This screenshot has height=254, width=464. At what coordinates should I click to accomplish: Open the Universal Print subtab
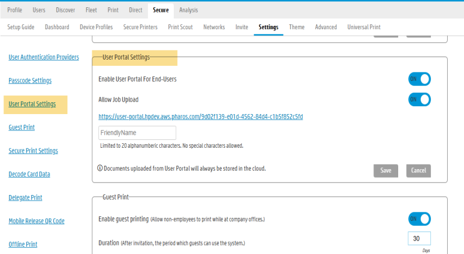pos(364,27)
